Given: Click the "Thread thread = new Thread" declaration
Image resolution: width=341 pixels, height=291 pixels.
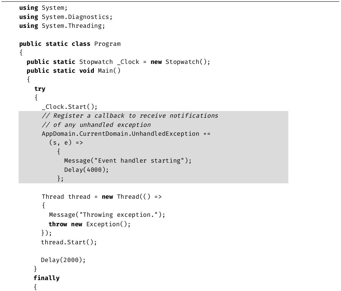Looking at the screenshot, I should [102, 197].
